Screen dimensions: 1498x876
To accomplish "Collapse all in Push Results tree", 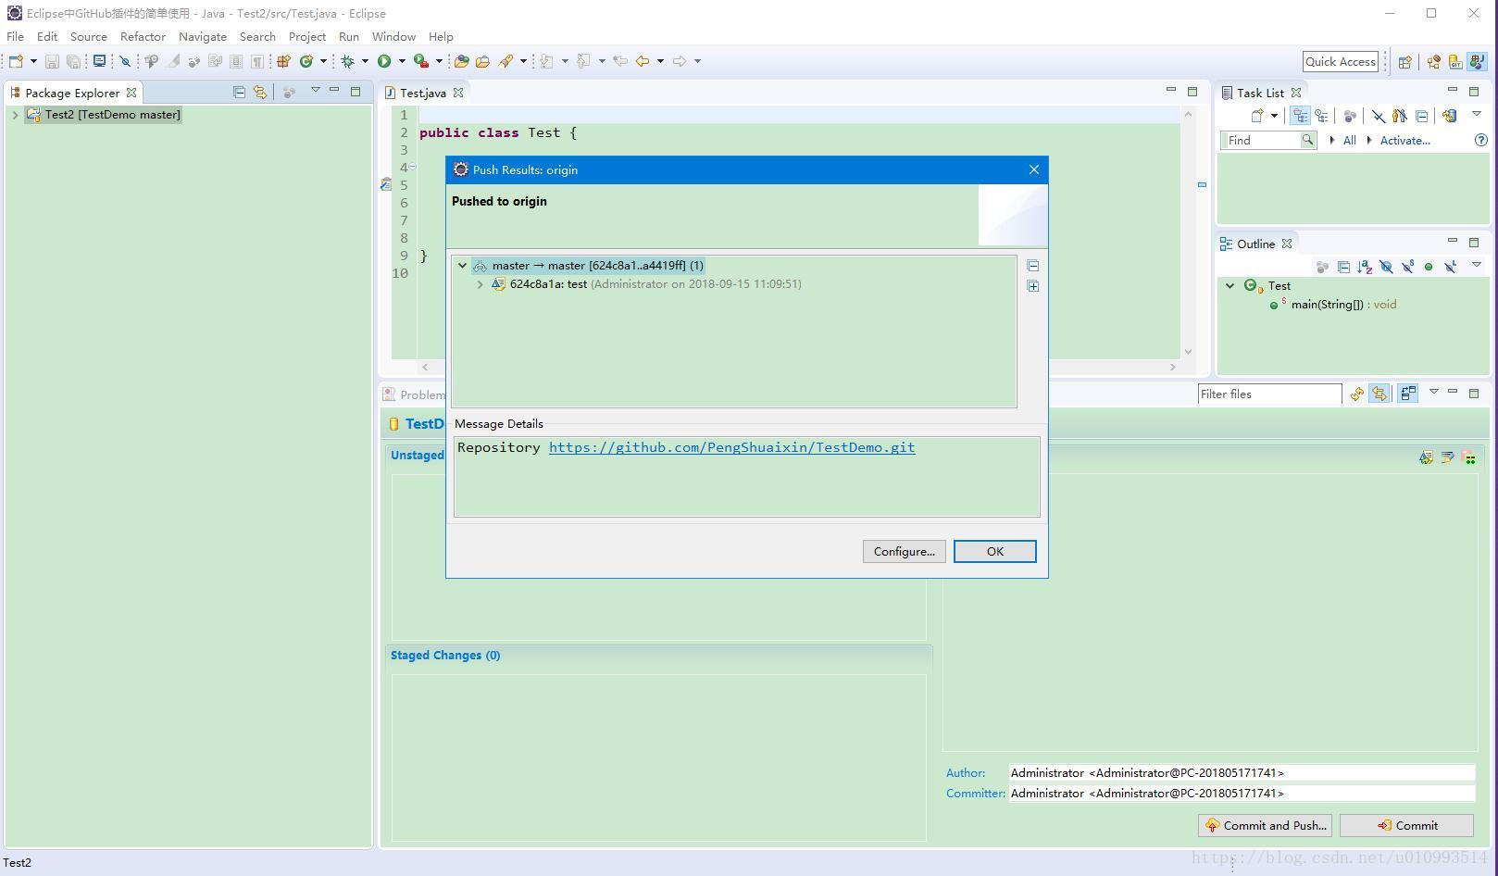I will pyautogui.click(x=1033, y=266).
